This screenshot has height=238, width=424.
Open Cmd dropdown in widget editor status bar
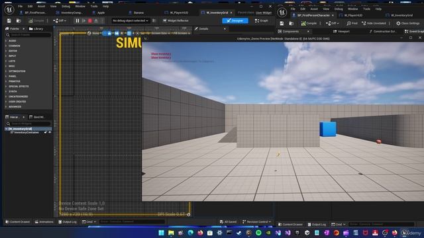[x=89, y=222]
